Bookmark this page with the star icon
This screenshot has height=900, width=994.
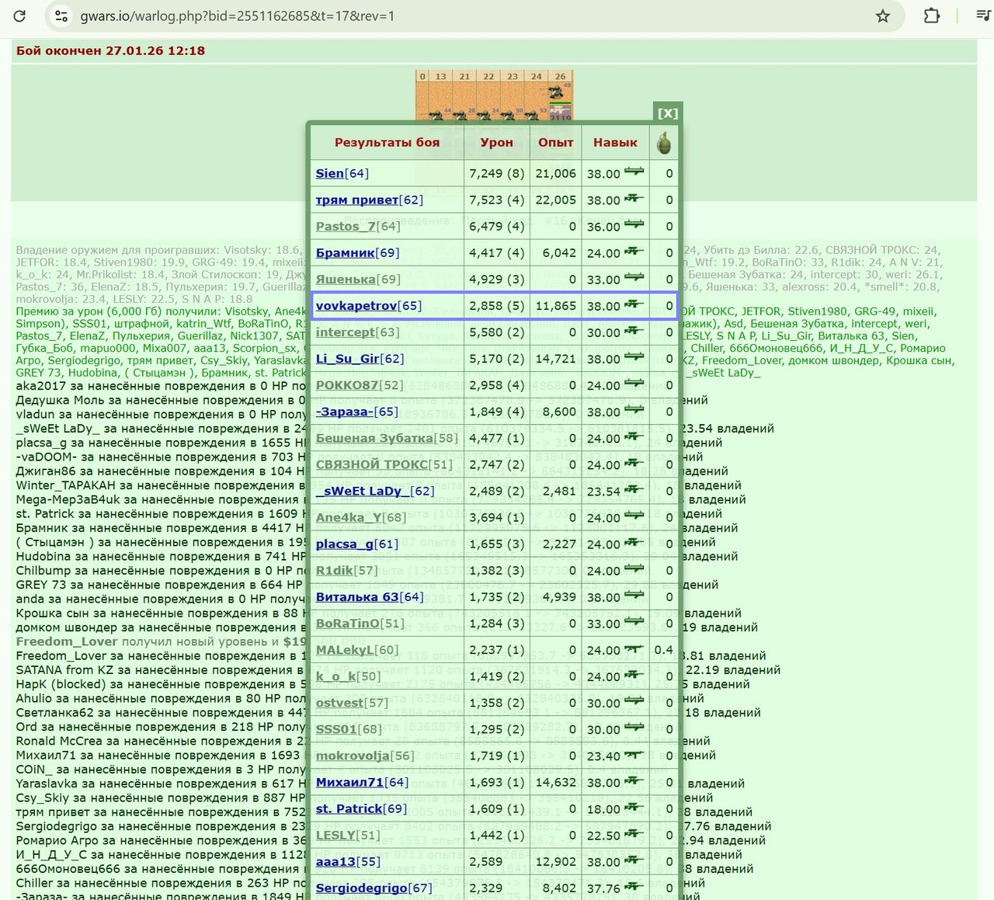pyautogui.click(x=883, y=16)
